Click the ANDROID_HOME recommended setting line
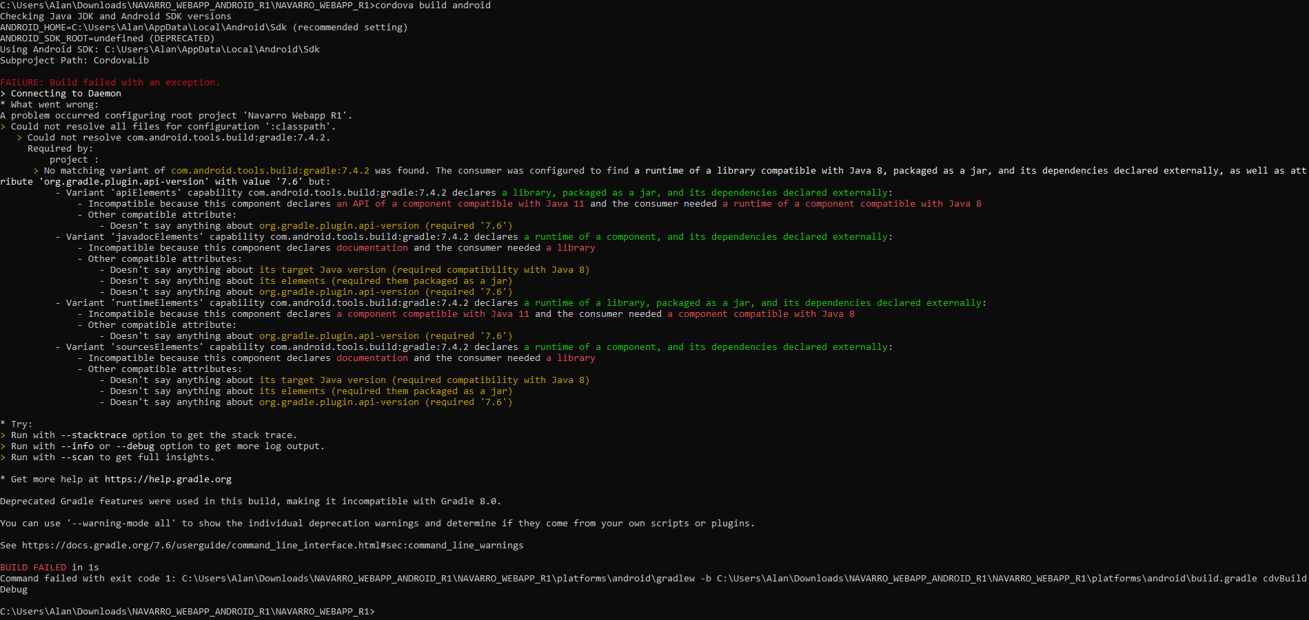Viewport: 1309px width, 620px height. click(x=204, y=28)
